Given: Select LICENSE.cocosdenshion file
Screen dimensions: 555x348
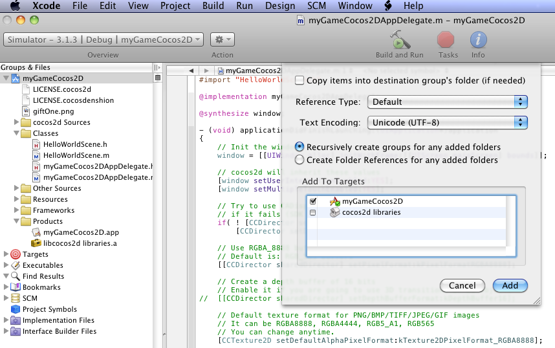Looking at the screenshot, I should tap(73, 100).
